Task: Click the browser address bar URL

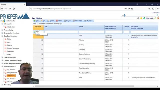Action: [x=52, y=9]
